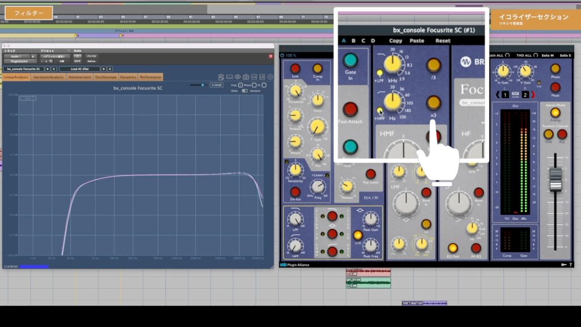Switch to the LinearAnalysis tab

[x=16, y=77]
